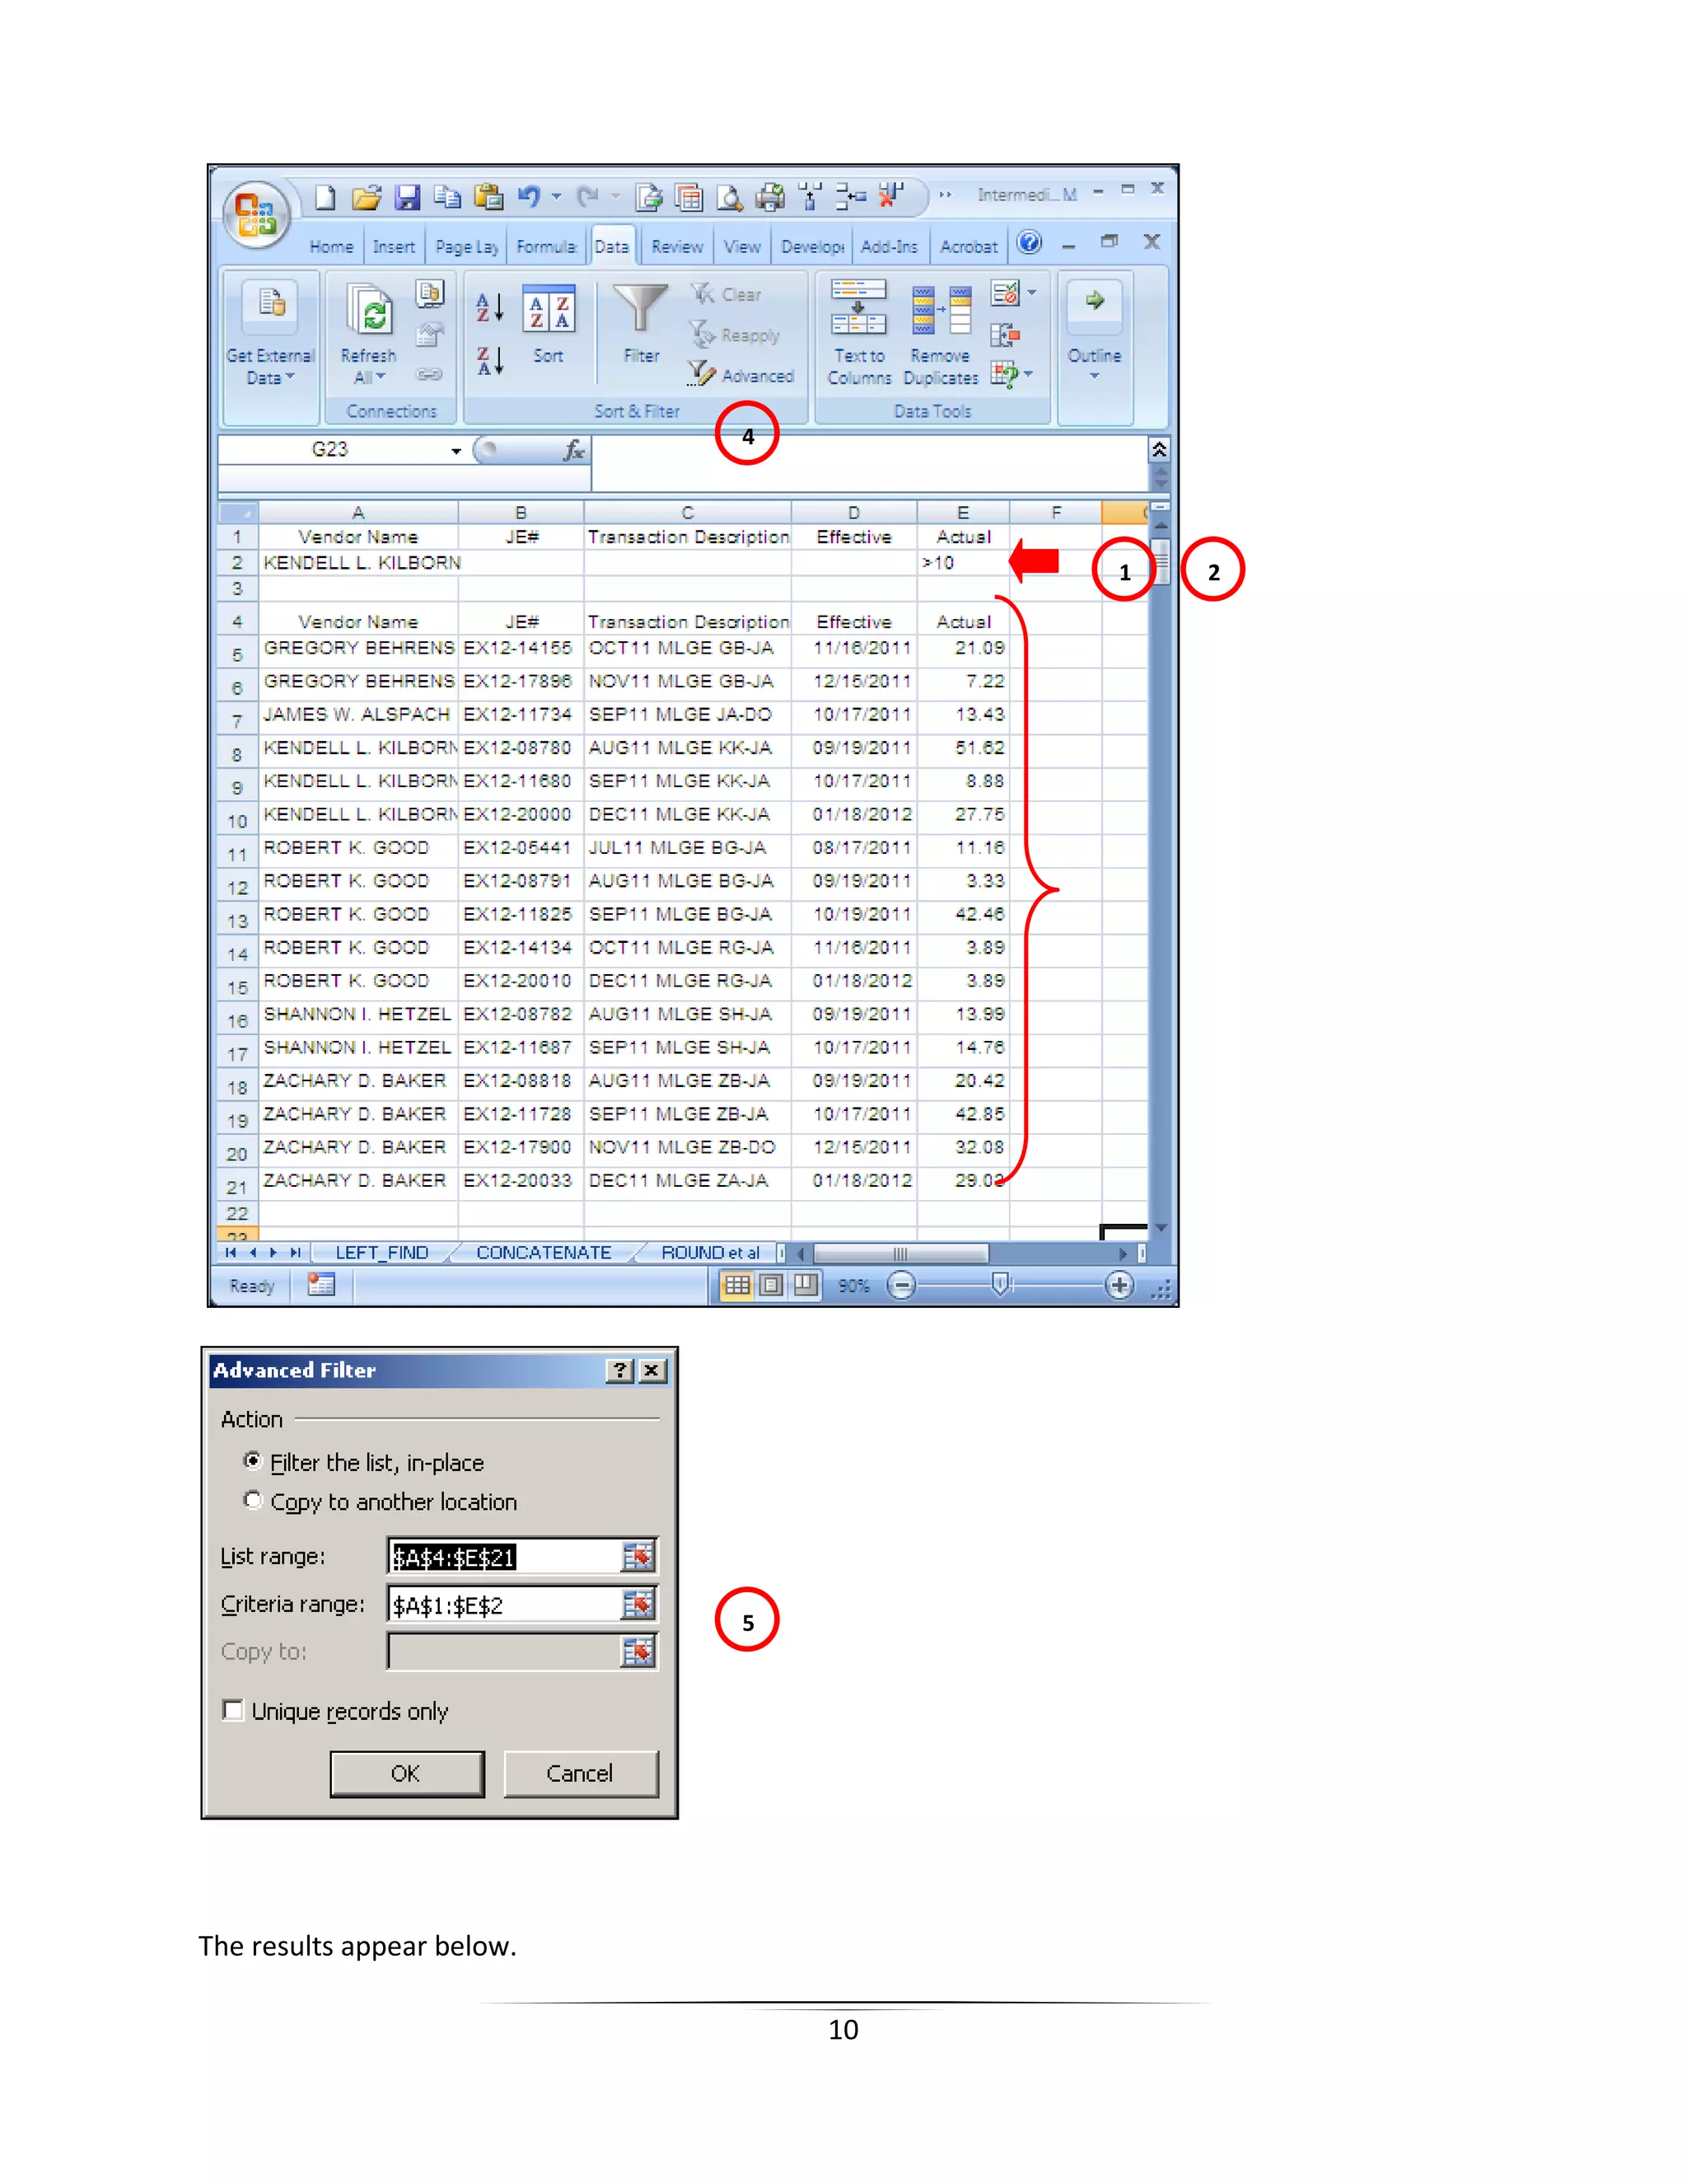This screenshot has width=1687, height=2184.
Task: Click the zoom slider handle
Action: tap(999, 1285)
